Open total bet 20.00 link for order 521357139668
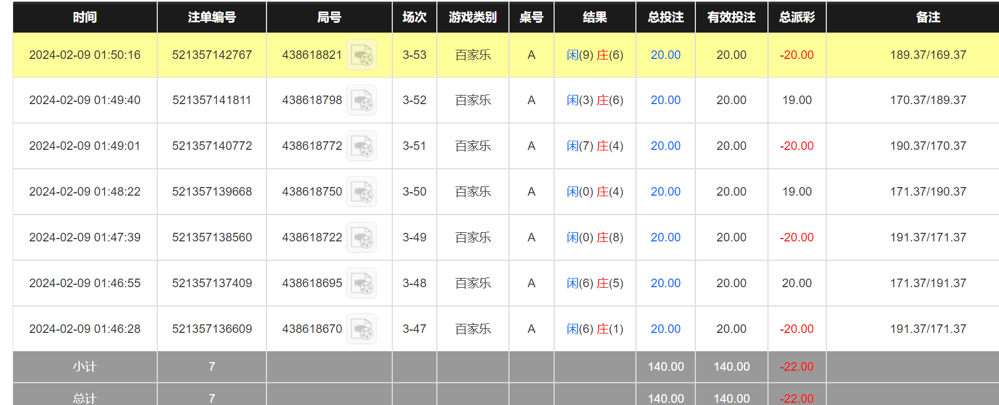Image resolution: width=999 pixels, height=405 pixels. 666,192
